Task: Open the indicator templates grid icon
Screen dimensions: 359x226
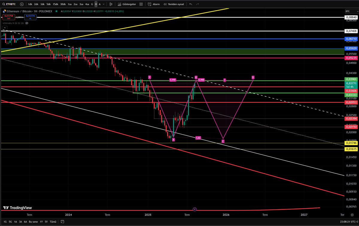Action: [141, 4]
